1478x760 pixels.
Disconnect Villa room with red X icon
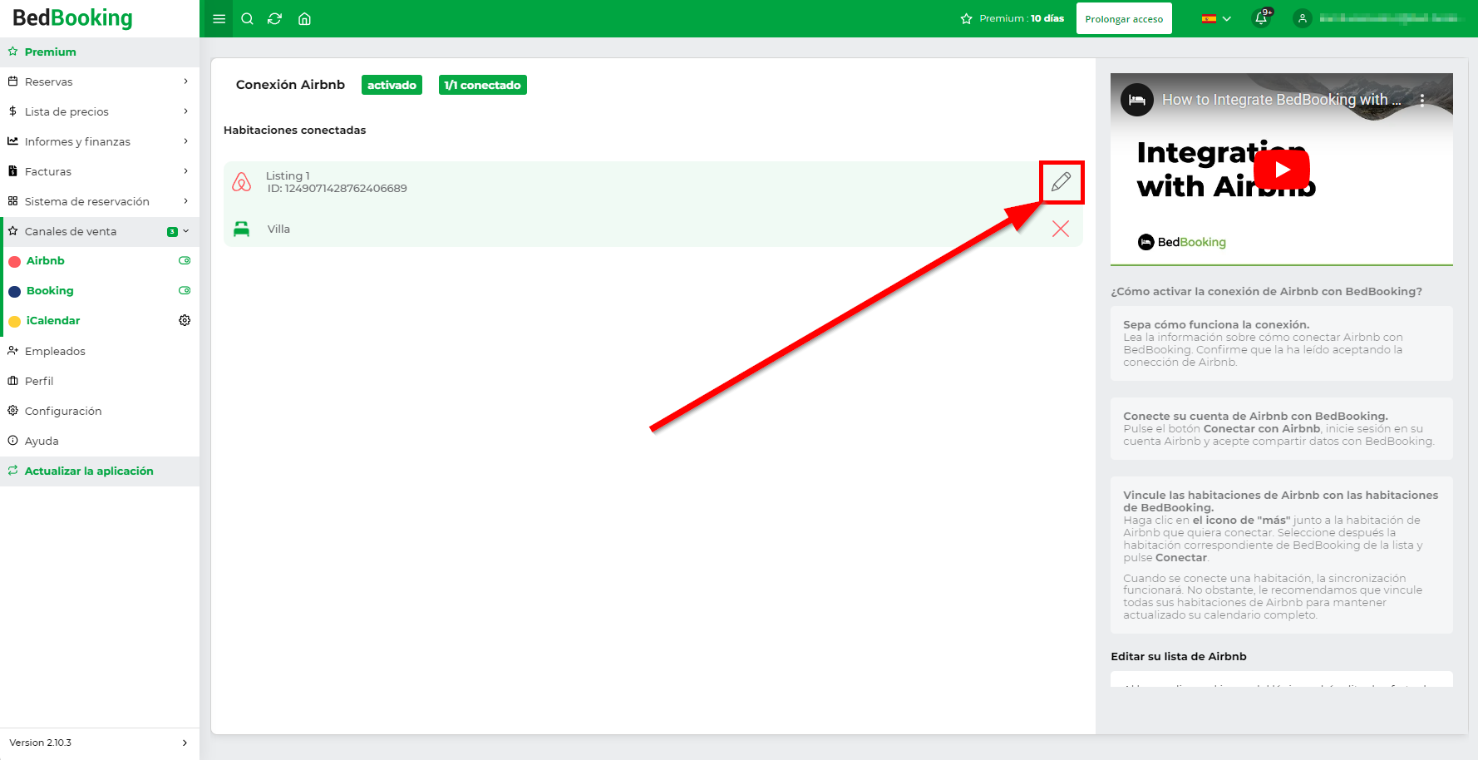coord(1061,229)
